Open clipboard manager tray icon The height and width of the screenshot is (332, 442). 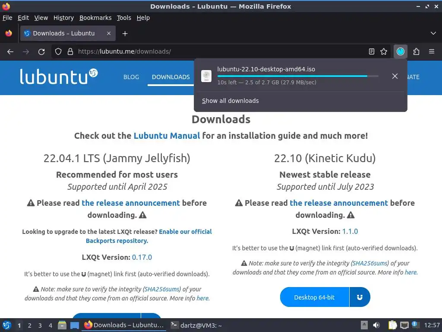point(392,325)
